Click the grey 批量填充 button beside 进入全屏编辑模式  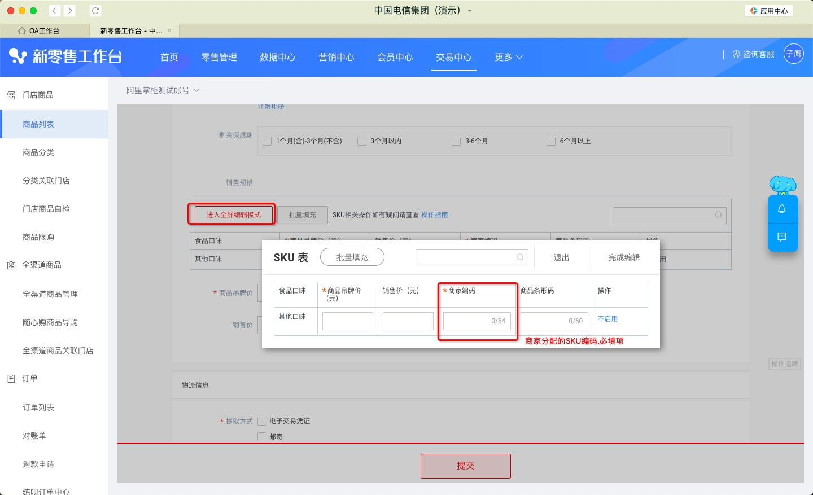pos(303,214)
